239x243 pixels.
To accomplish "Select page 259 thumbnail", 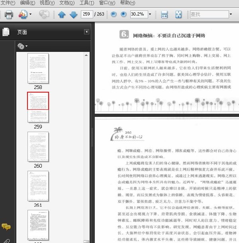I will (38, 107).
